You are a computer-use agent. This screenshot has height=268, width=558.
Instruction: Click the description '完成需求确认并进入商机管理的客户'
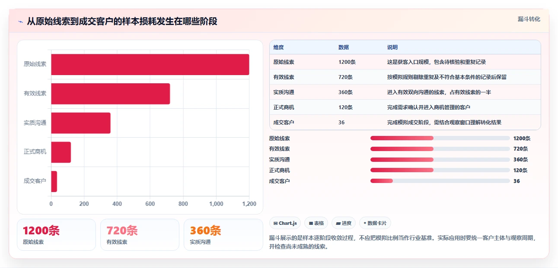429,107
